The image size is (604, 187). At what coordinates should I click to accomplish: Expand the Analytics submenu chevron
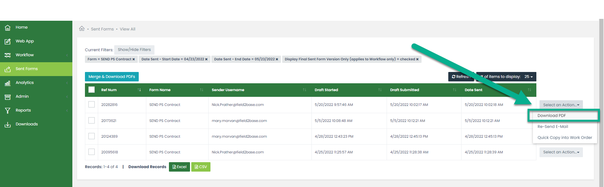click(x=67, y=83)
